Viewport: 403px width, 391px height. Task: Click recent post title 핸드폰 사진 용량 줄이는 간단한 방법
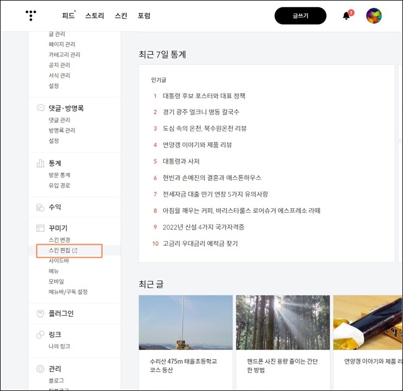click(x=282, y=365)
